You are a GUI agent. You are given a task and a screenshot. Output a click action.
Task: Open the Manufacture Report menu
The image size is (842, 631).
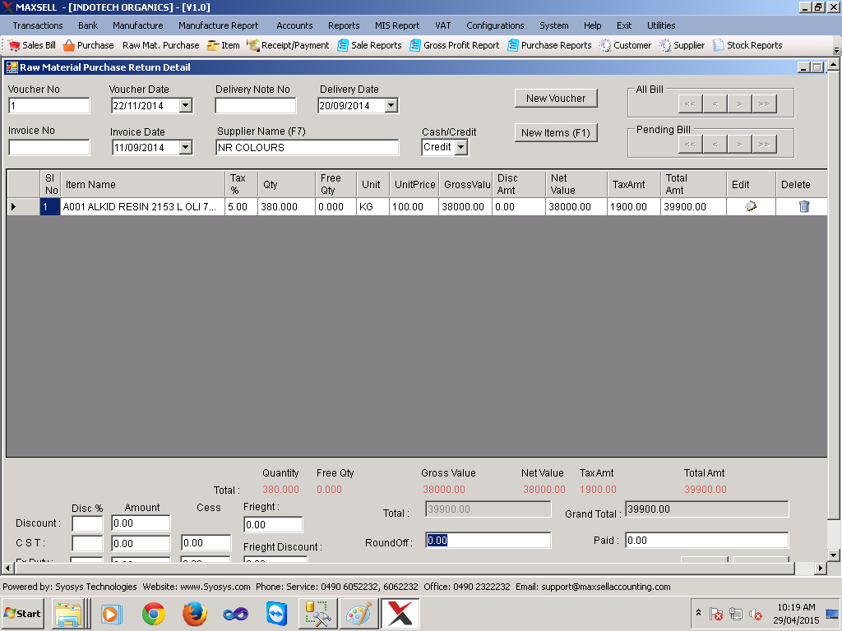[218, 25]
